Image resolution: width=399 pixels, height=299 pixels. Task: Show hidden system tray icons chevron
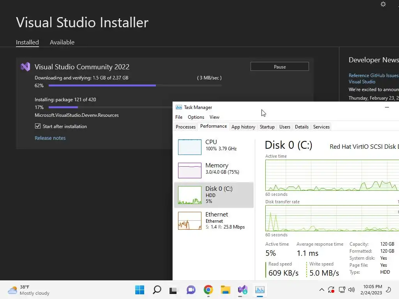(321, 290)
